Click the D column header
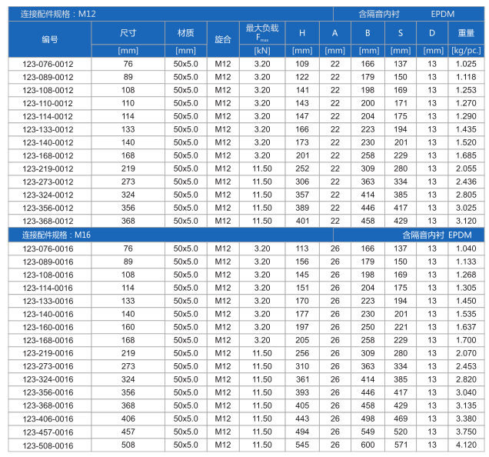 tap(432, 33)
